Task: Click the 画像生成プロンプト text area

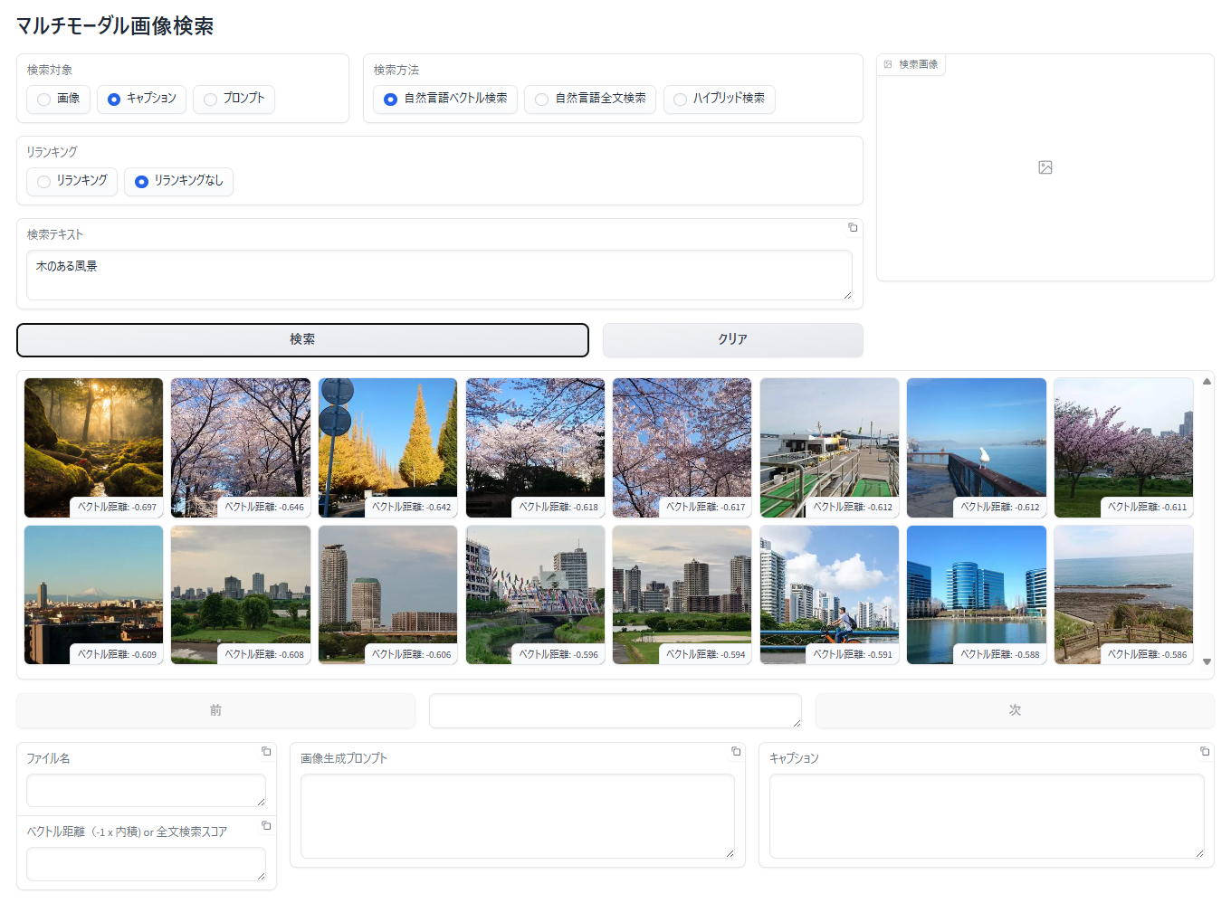Action: tap(517, 816)
